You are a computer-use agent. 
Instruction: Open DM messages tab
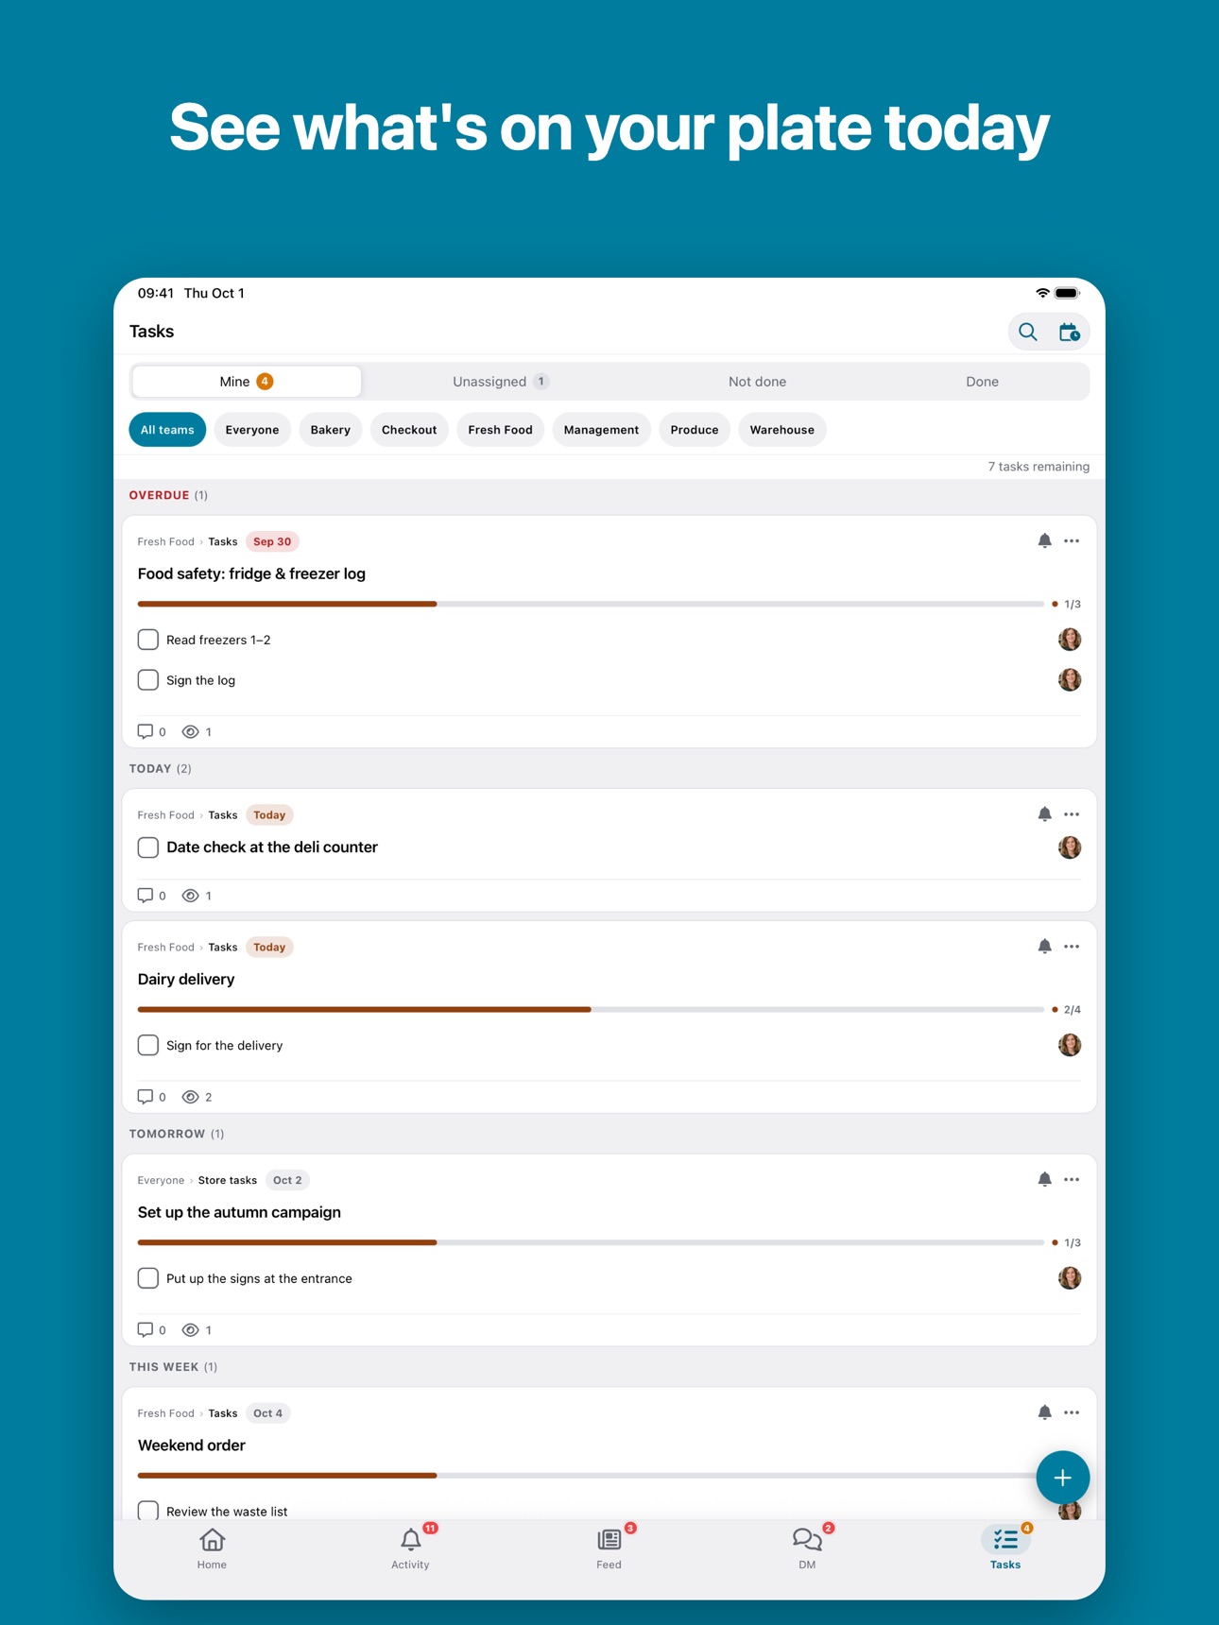coord(807,1549)
